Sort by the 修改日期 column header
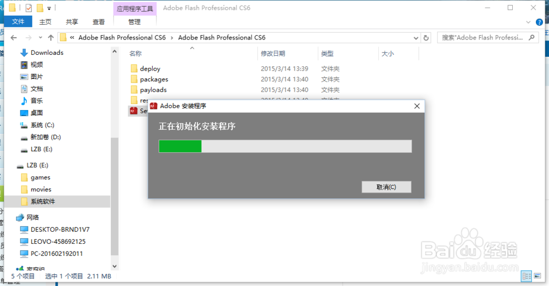The height and width of the screenshot is (286, 549). (x=273, y=54)
